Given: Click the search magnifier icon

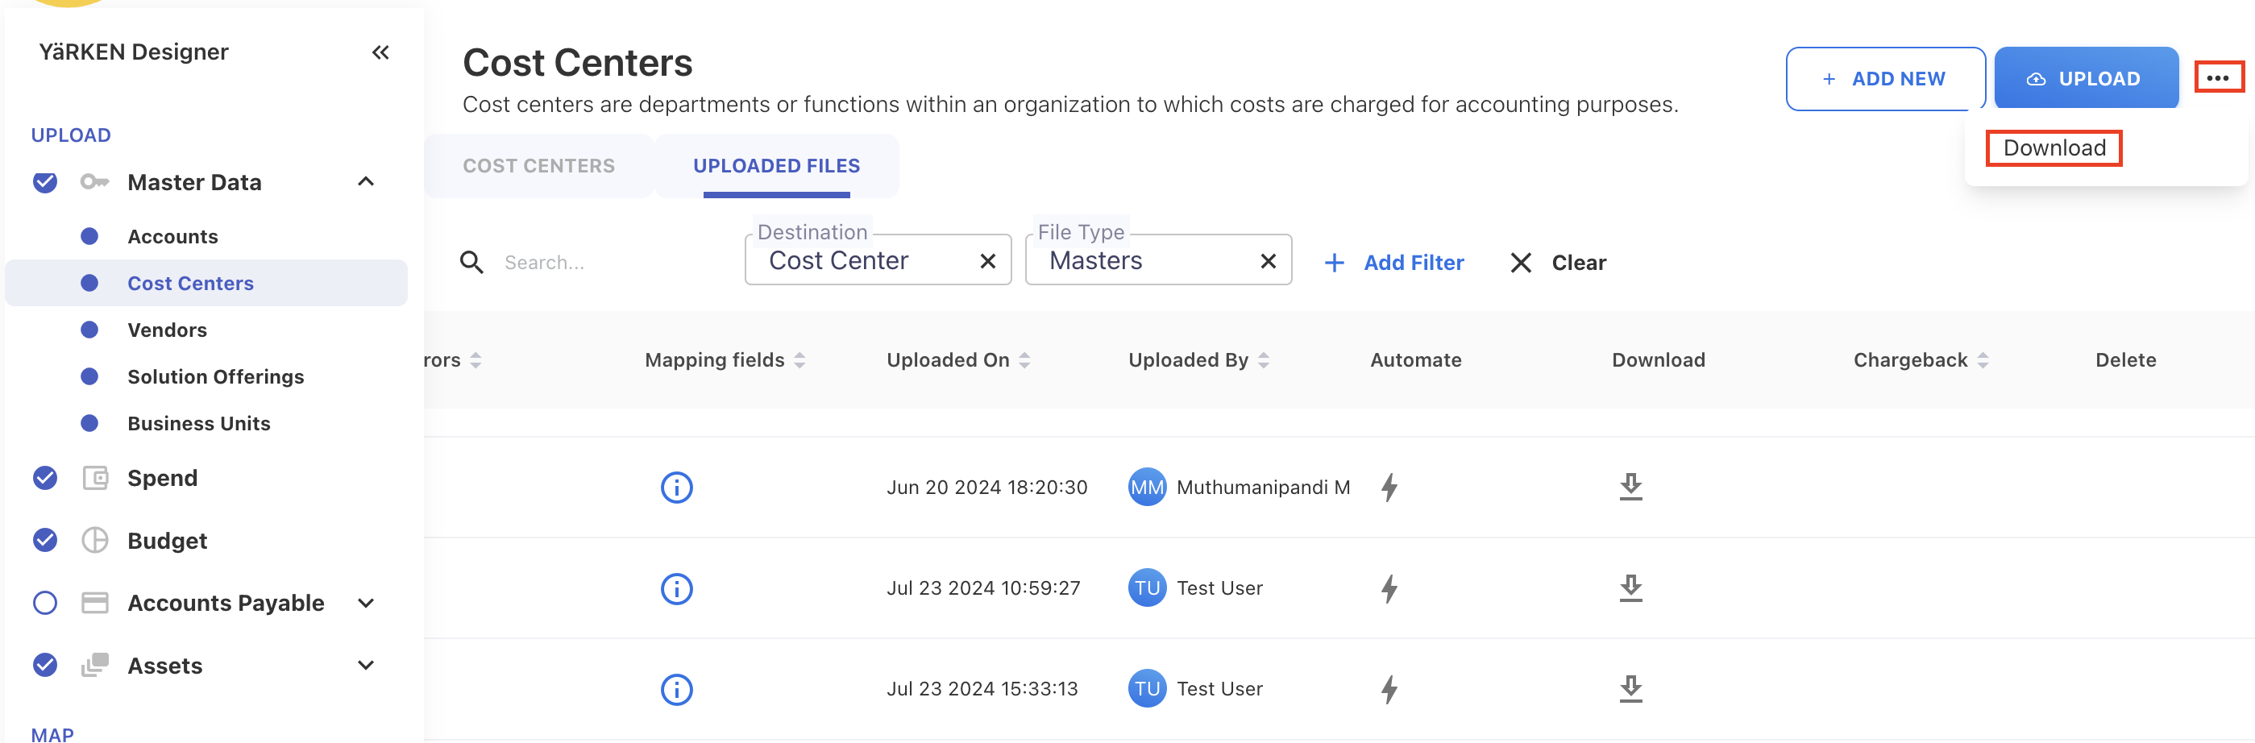Looking at the screenshot, I should coord(471,263).
